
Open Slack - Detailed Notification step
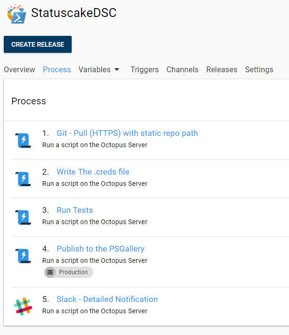coord(107,299)
